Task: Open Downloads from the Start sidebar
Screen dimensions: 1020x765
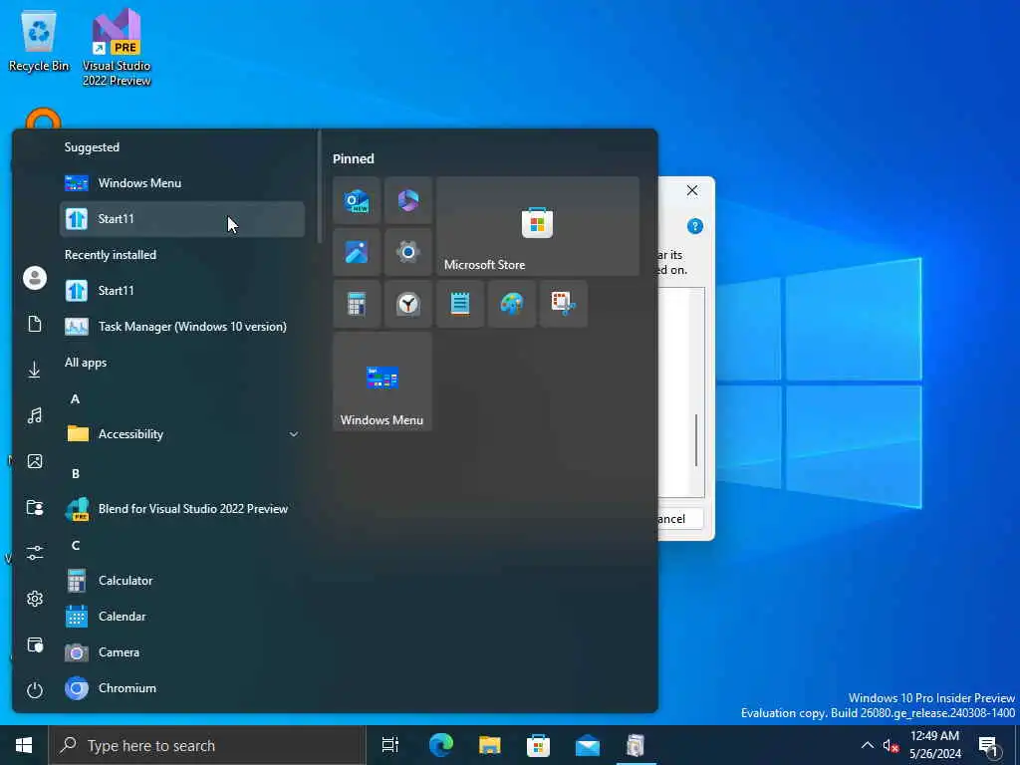Action: (x=35, y=370)
